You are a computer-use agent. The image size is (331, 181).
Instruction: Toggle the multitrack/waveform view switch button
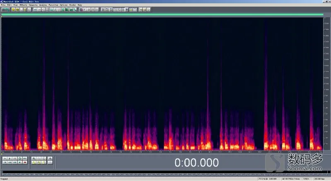[x=5, y=9]
